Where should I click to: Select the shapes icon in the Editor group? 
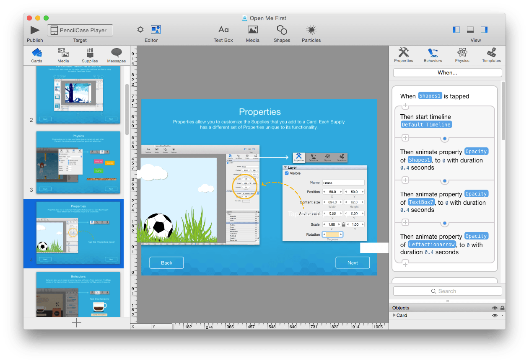coord(156,30)
